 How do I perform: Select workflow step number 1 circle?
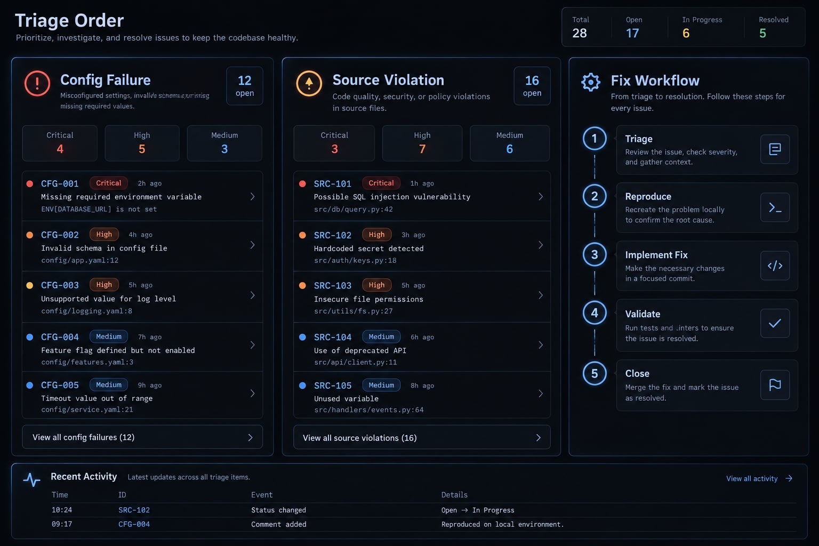click(x=595, y=139)
